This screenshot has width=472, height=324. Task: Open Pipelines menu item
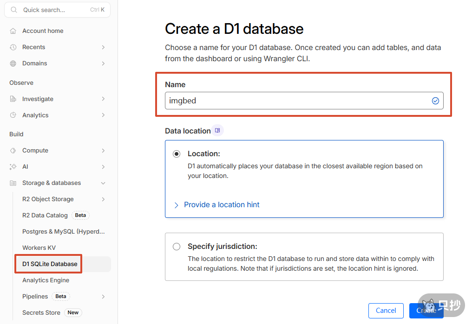pyautogui.click(x=35, y=296)
